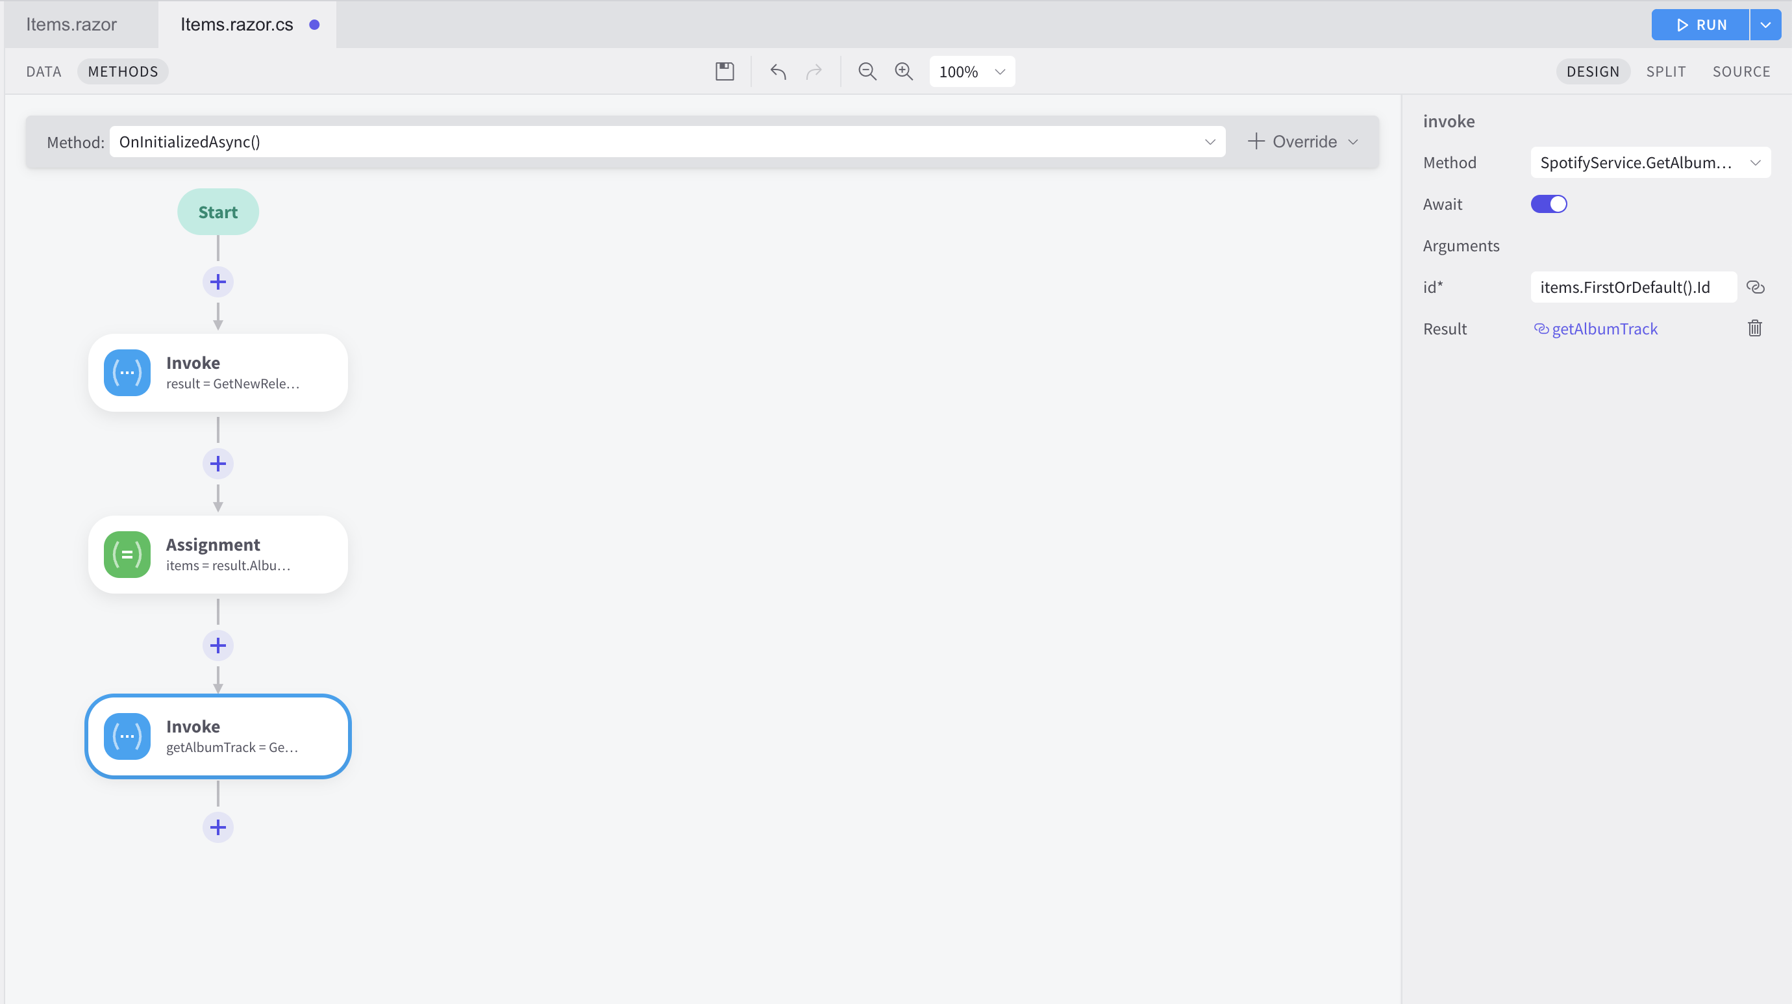Screen dimensions: 1792x1004
Task: Add a step after the getAlbumTrack Invoke node
Action: [x=218, y=827]
